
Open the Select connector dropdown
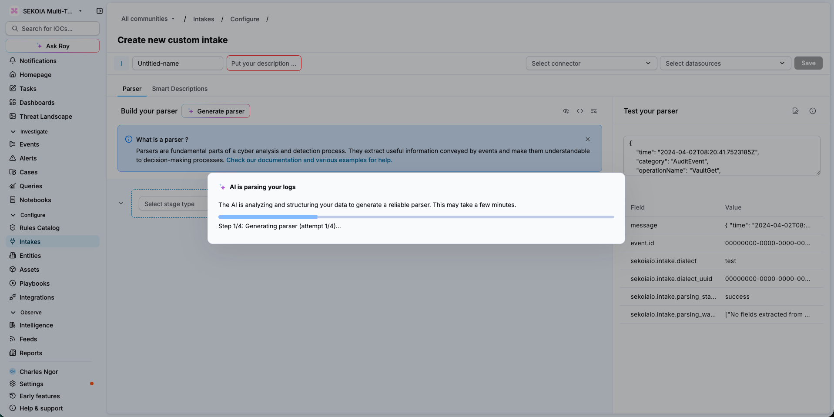(x=591, y=63)
